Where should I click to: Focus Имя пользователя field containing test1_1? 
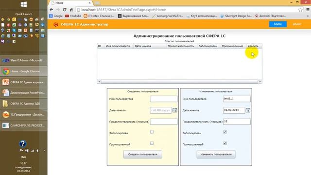coord(237,99)
